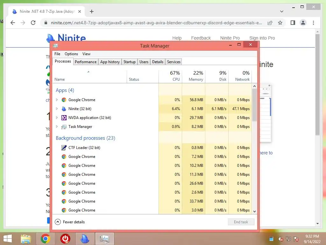Reload the Ninite page in Chrome

point(33,23)
